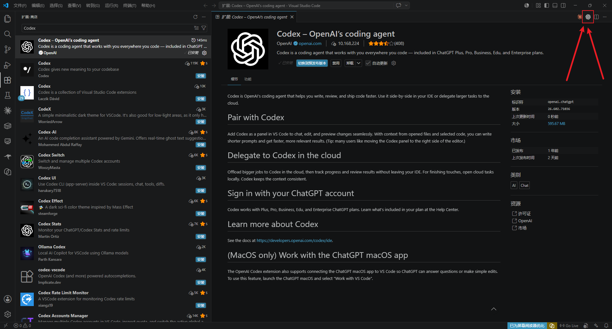Screen dimensions: 612x329
Task: Toggle the primary side bar visibility
Action: [547, 5]
